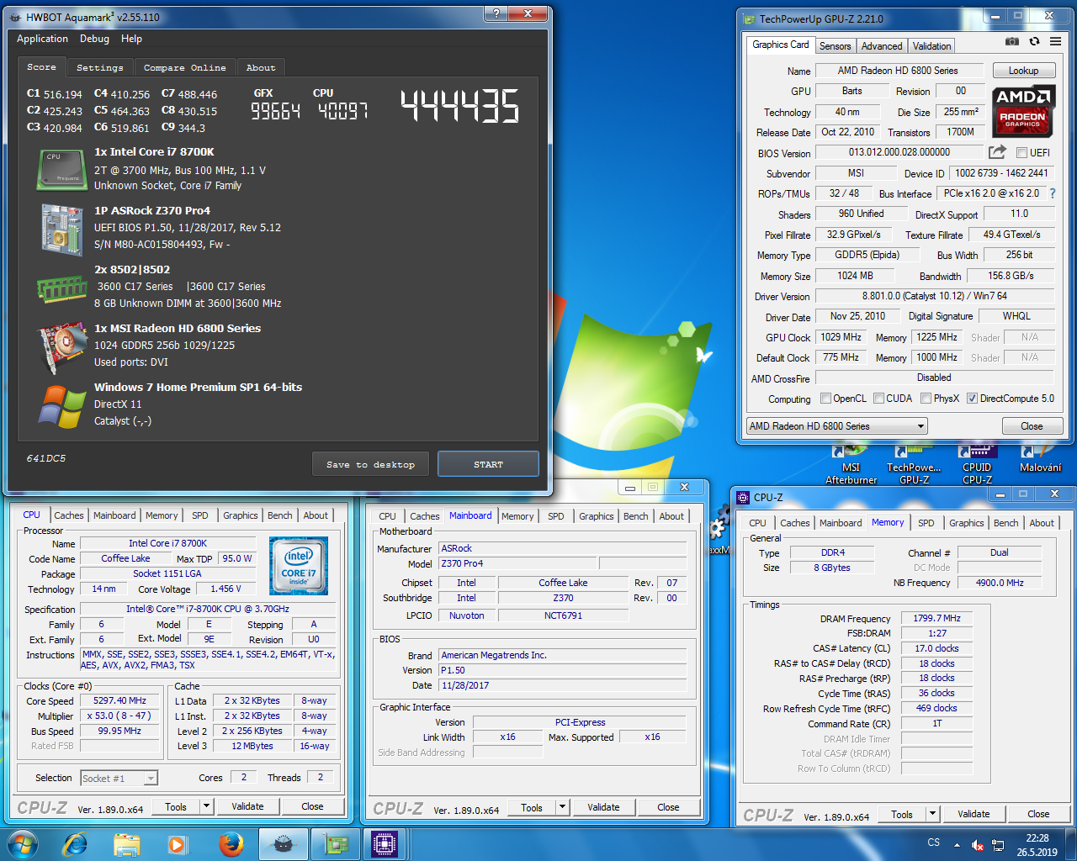
Task: Expand Tools arrow in CPU tab CPU-Z window
Action: click(x=206, y=806)
